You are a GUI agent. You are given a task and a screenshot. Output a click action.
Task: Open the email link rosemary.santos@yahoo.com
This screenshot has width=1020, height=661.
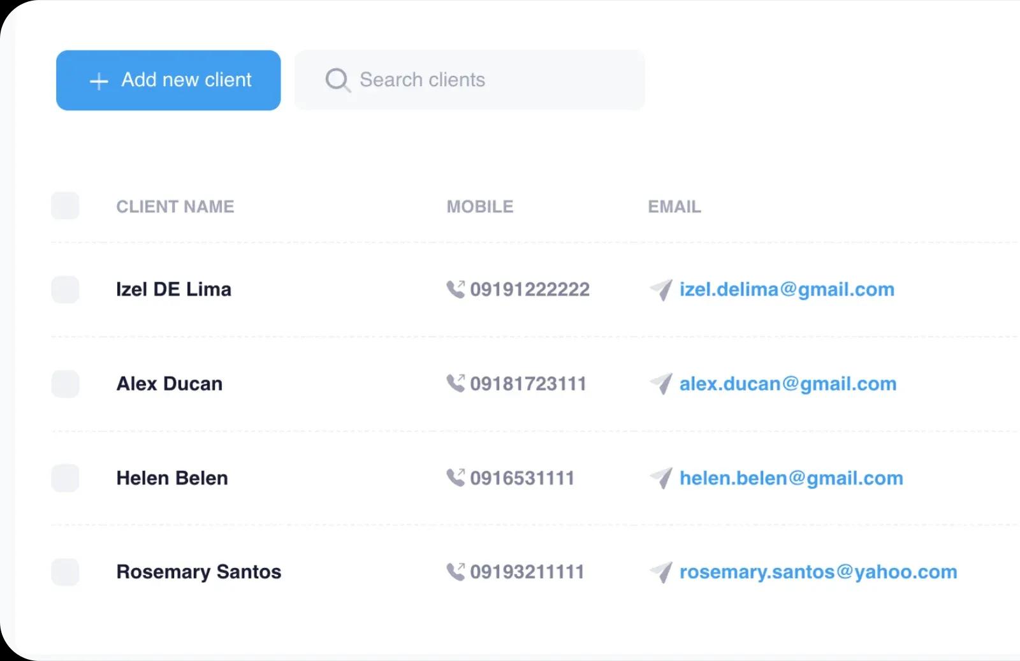click(817, 572)
